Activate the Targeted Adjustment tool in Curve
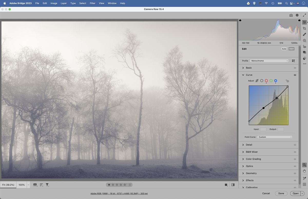This screenshot has width=308, height=199. 287,81
